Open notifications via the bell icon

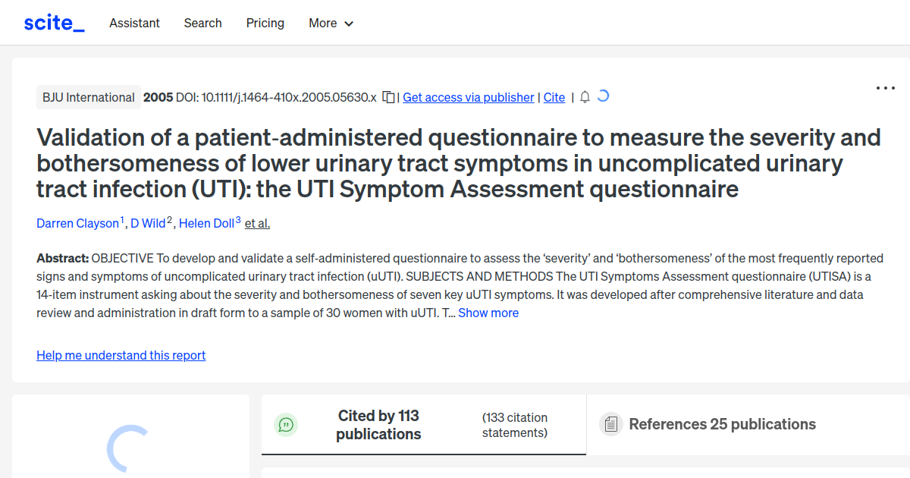(x=584, y=97)
